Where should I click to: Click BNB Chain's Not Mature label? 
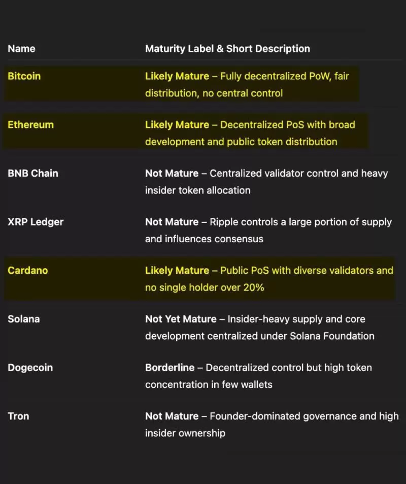(172, 173)
